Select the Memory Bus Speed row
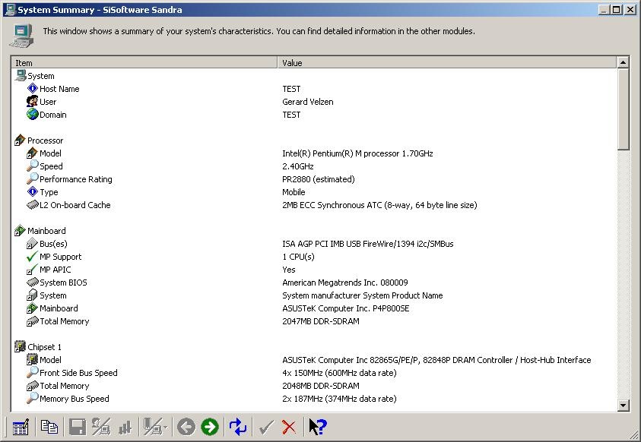Image resolution: width=641 pixels, height=442 pixels. coord(313,398)
